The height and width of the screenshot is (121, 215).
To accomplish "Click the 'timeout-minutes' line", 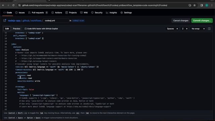I will pyautogui.click(x=49, y=70).
